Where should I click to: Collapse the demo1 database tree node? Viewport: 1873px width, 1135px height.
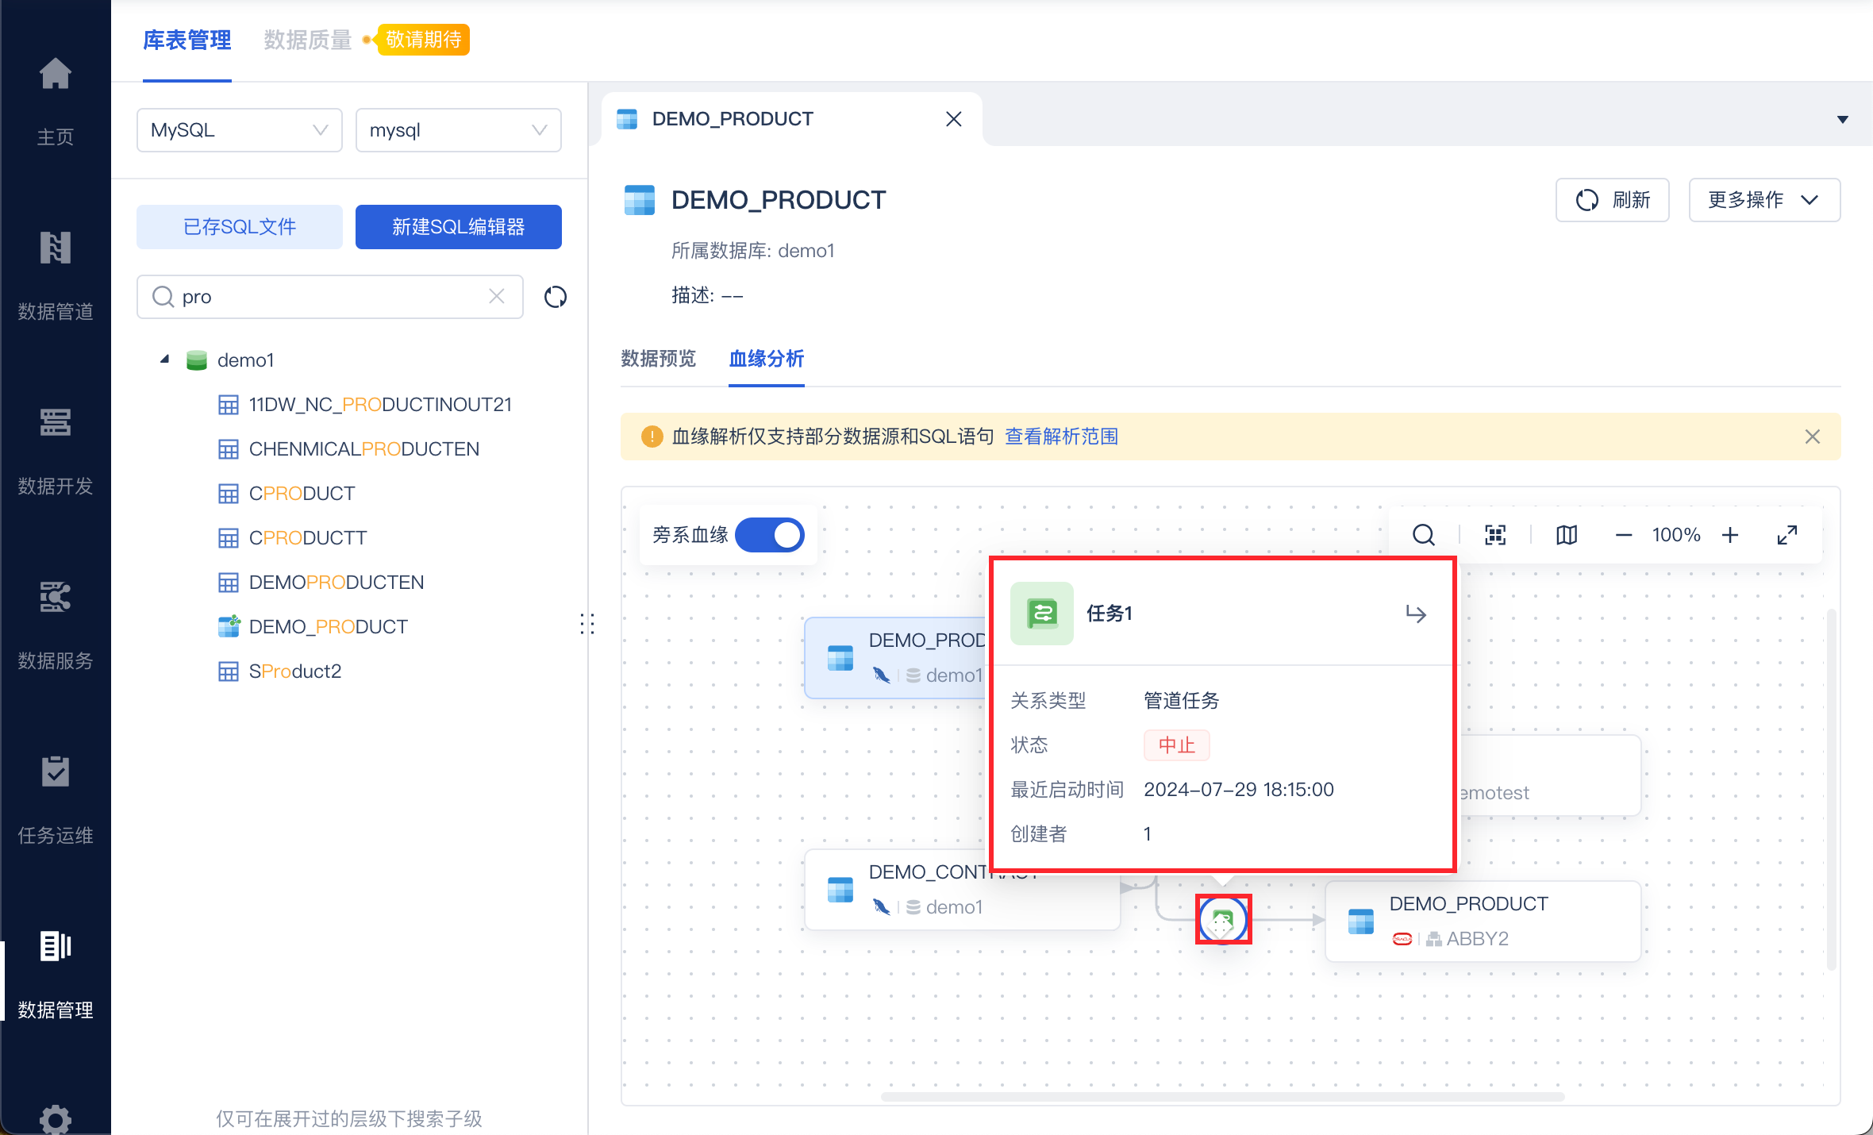point(165,360)
